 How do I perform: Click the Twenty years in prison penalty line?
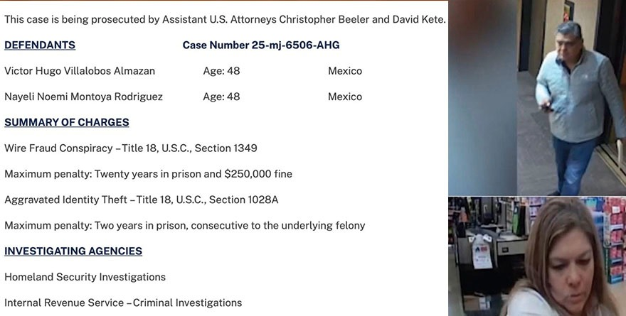click(148, 174)
